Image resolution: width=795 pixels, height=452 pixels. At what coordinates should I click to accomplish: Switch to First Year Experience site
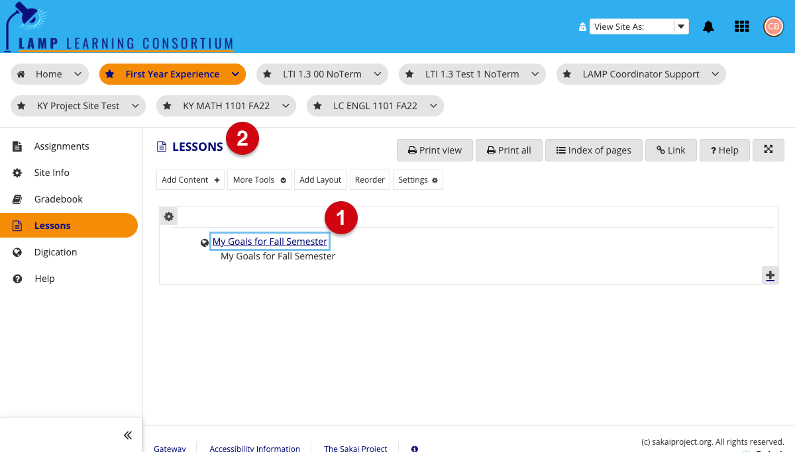point(172,74)
